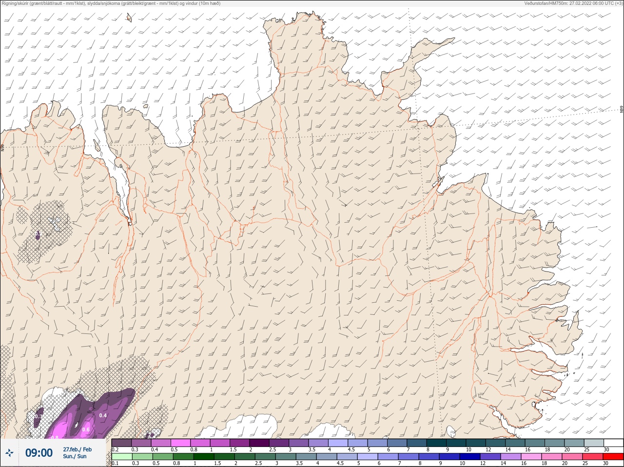Click the 09:00 forecast time label
The height and width of the screenshot is (467, 624).
point(39,453)
